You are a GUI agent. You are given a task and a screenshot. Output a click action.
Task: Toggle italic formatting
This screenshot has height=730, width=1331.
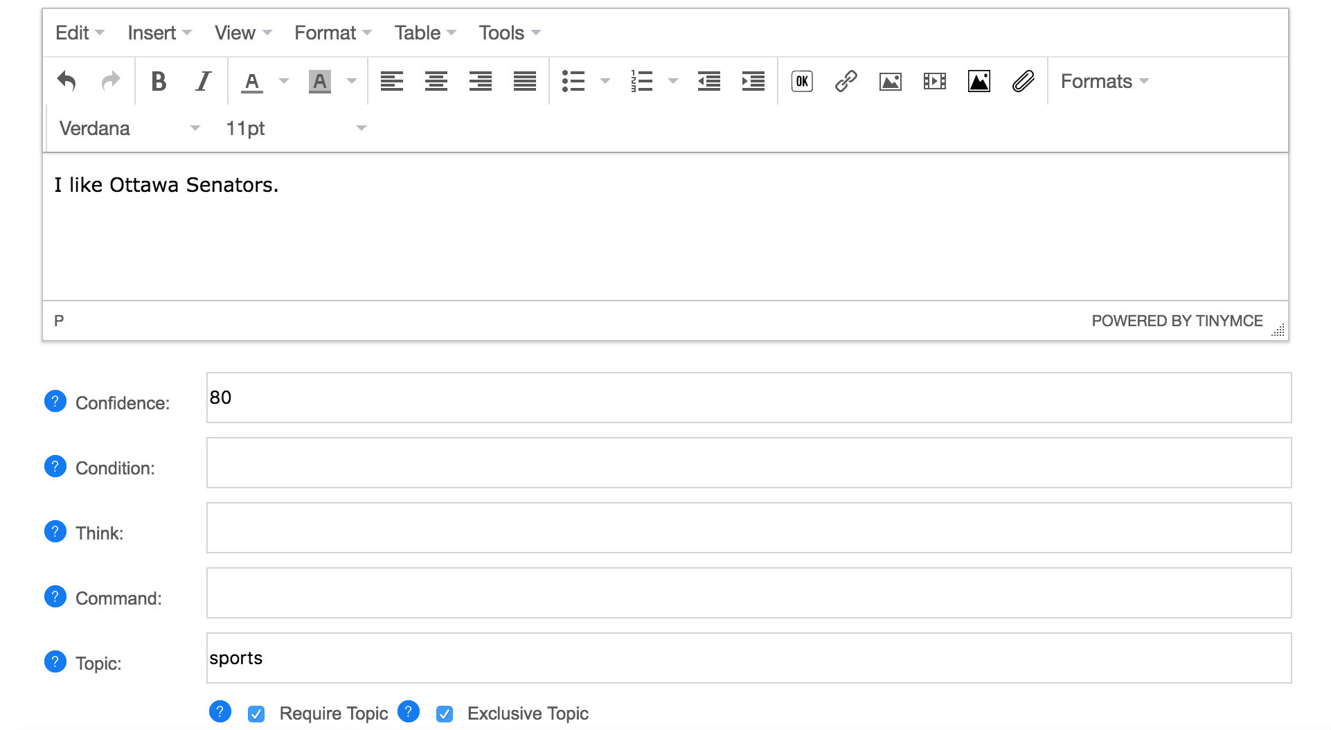click(x=203, y=81)
